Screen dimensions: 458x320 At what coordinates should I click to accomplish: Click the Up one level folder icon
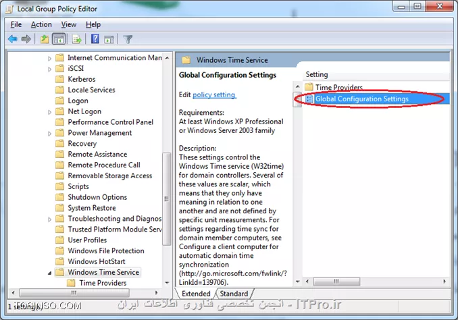(x=45, y=39)
